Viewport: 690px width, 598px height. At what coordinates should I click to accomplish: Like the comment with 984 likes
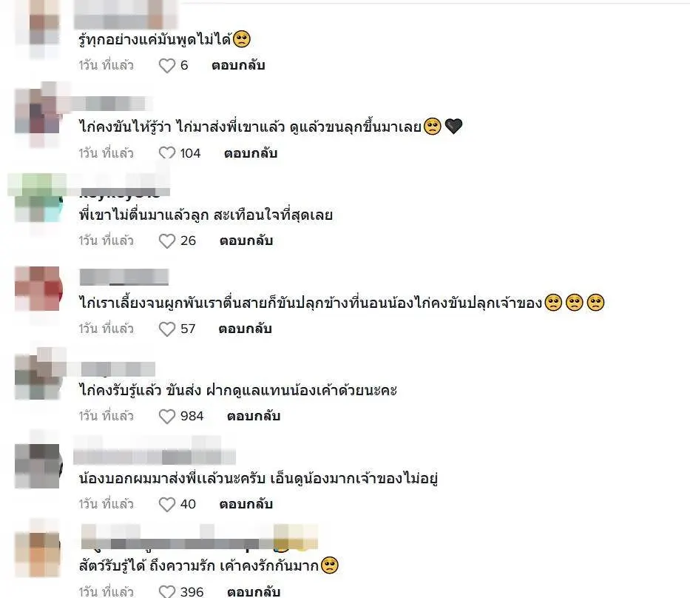(167, 417)
